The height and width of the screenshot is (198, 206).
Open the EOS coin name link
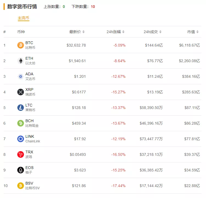click(x=29, y=168)
